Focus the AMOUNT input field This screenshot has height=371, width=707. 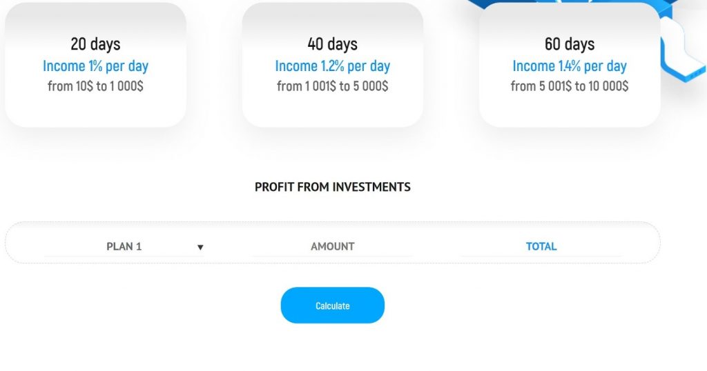332,246
